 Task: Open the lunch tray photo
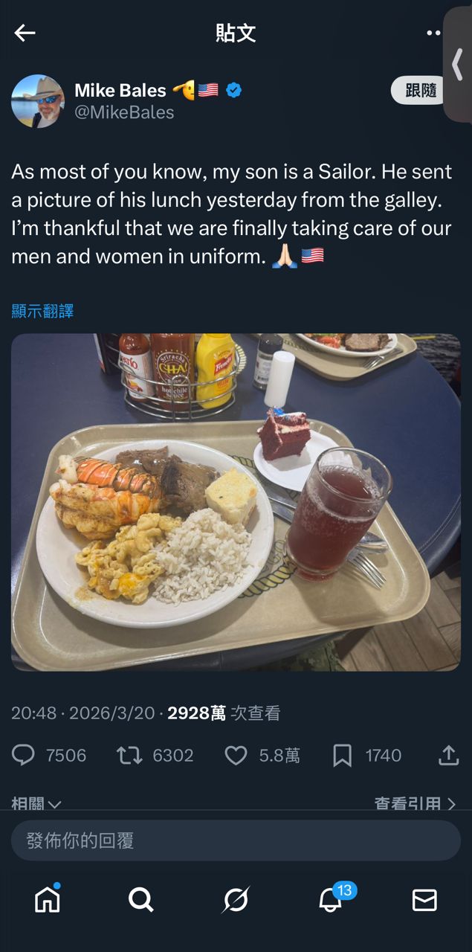(236, 502)
